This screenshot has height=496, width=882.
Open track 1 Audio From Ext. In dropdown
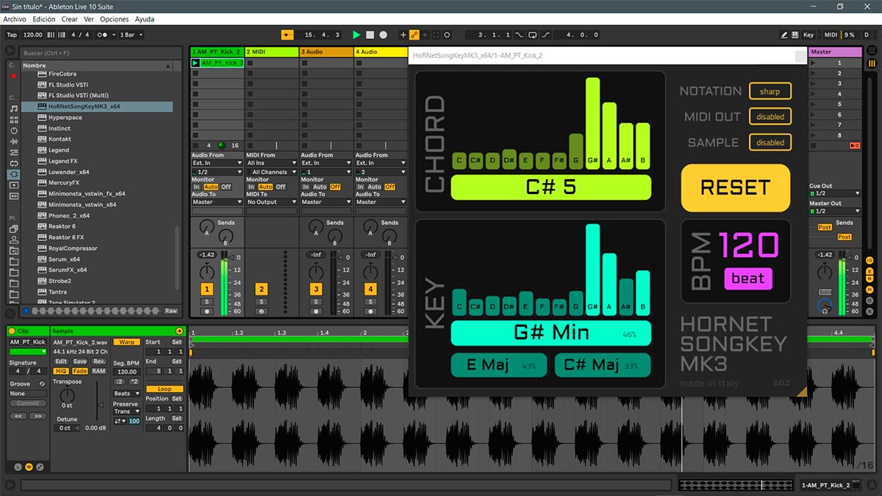coord(217,163)
